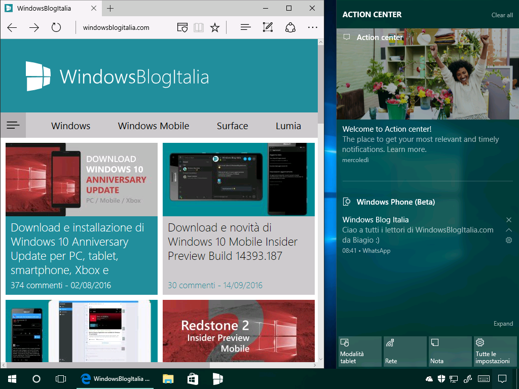
Task: Open touch keyboard tray icon
Action: (x=484, y=379)
